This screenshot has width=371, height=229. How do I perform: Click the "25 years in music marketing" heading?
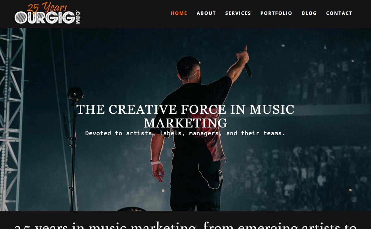(x=185, y=225)
